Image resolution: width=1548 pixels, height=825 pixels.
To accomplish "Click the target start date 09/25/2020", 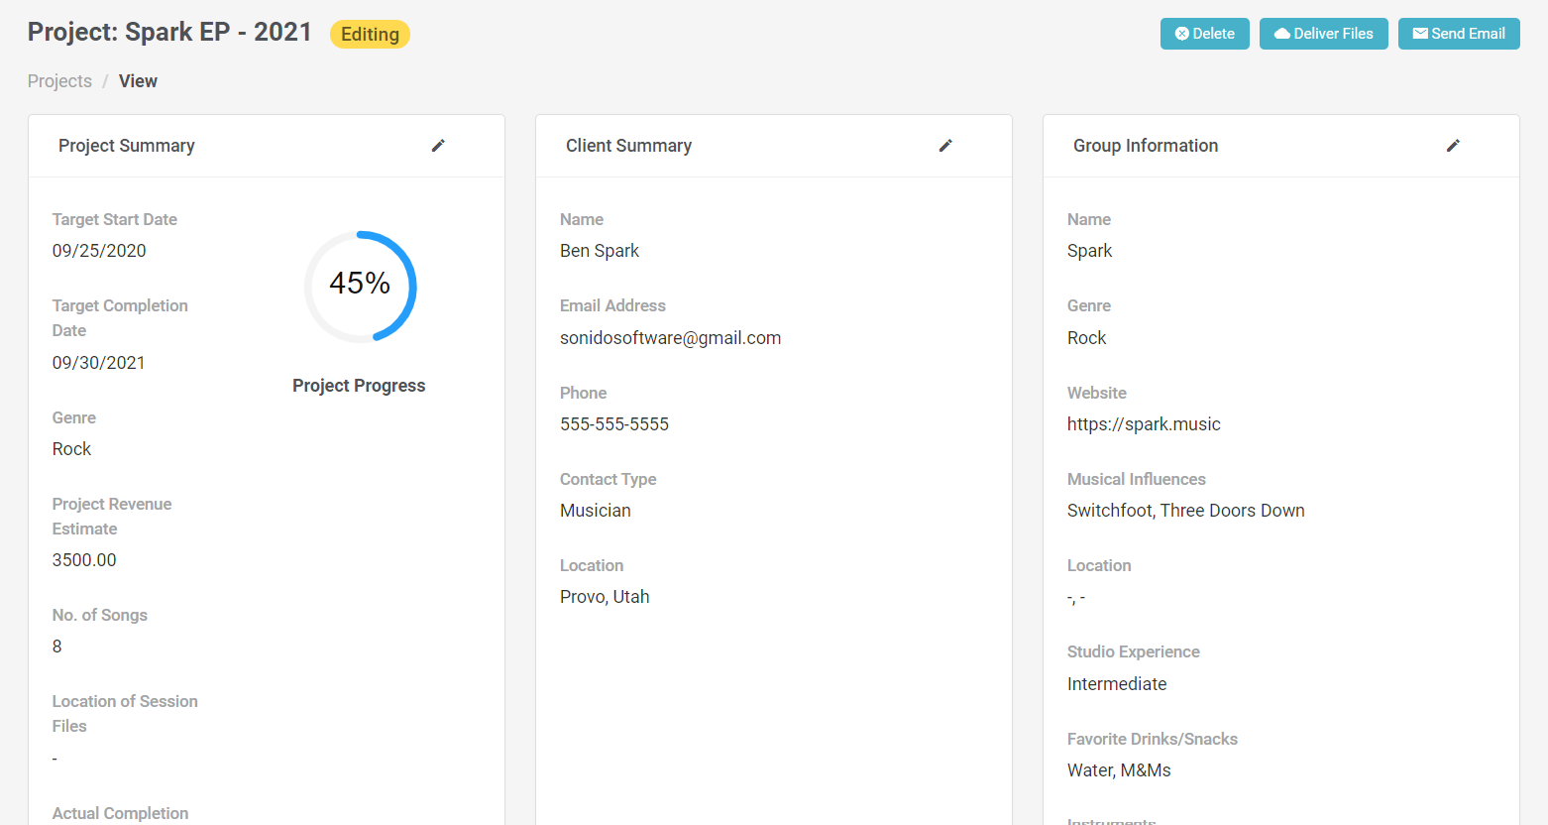I will pyautogui.click(x=99, y=251).
